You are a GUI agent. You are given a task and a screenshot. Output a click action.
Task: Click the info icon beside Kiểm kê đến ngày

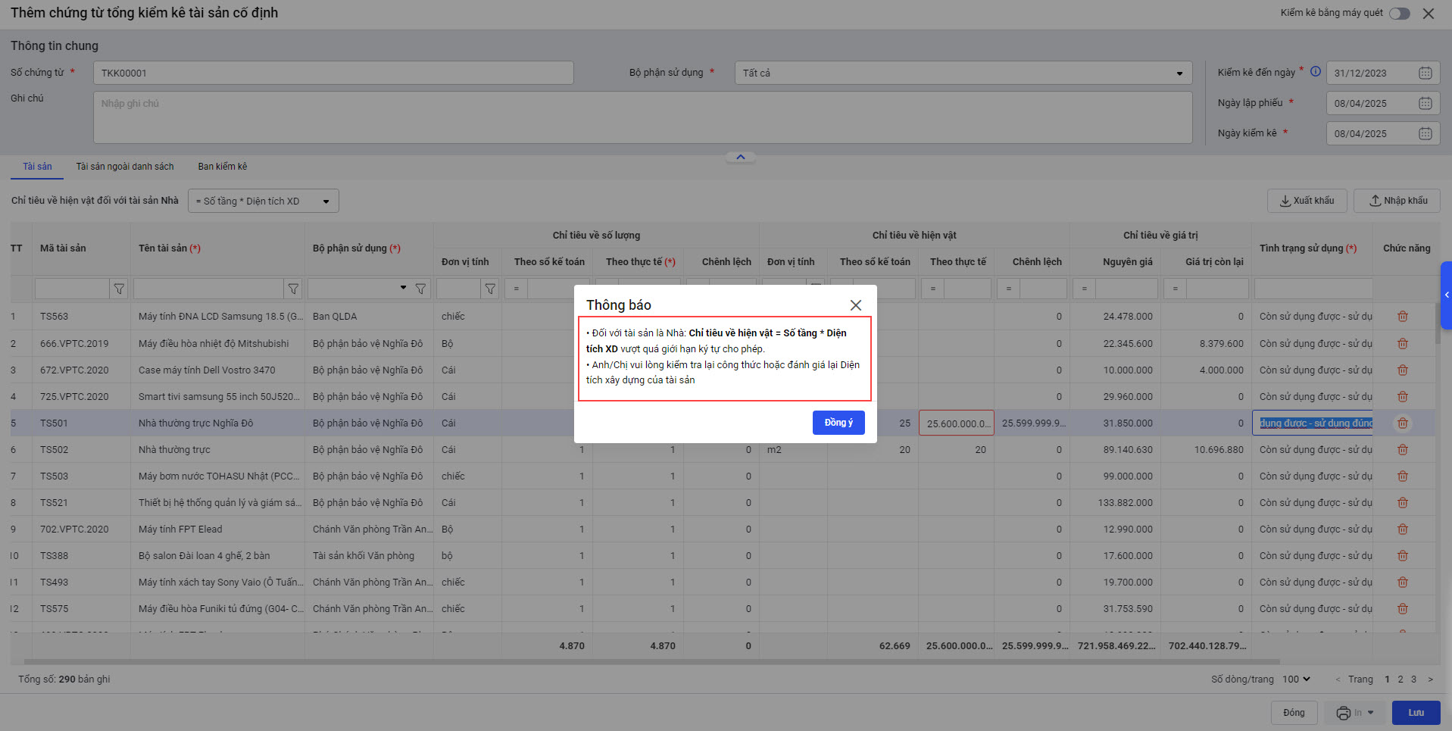click(x=1316, y=72)
